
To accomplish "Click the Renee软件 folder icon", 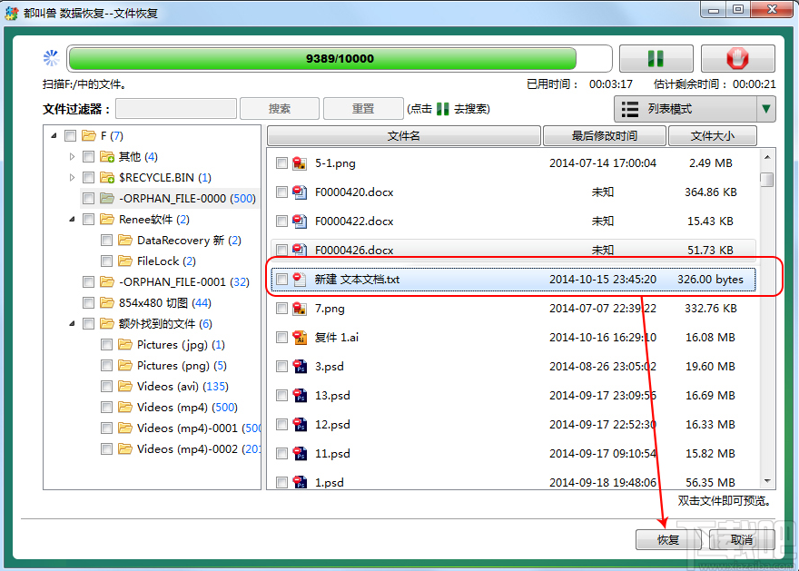I will 107,219.
